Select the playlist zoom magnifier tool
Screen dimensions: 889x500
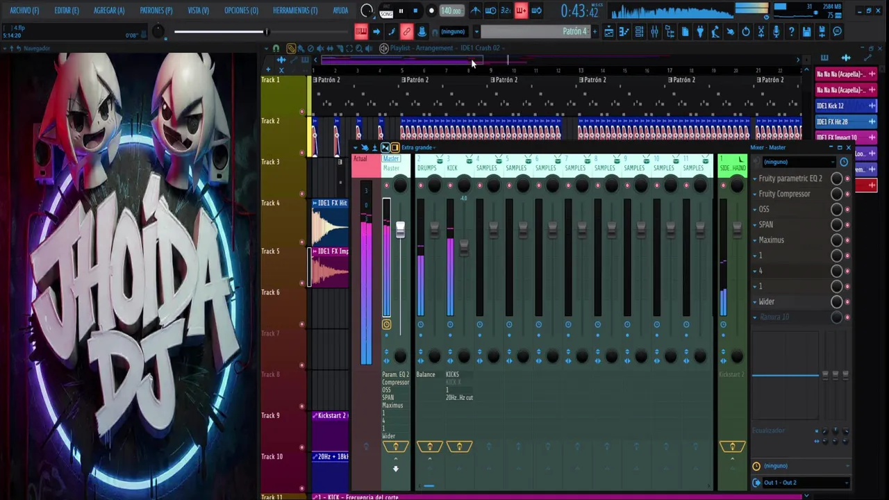tap(359, 48)
